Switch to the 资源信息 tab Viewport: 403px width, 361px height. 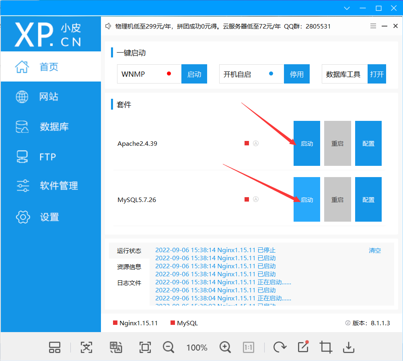[129, 267]
